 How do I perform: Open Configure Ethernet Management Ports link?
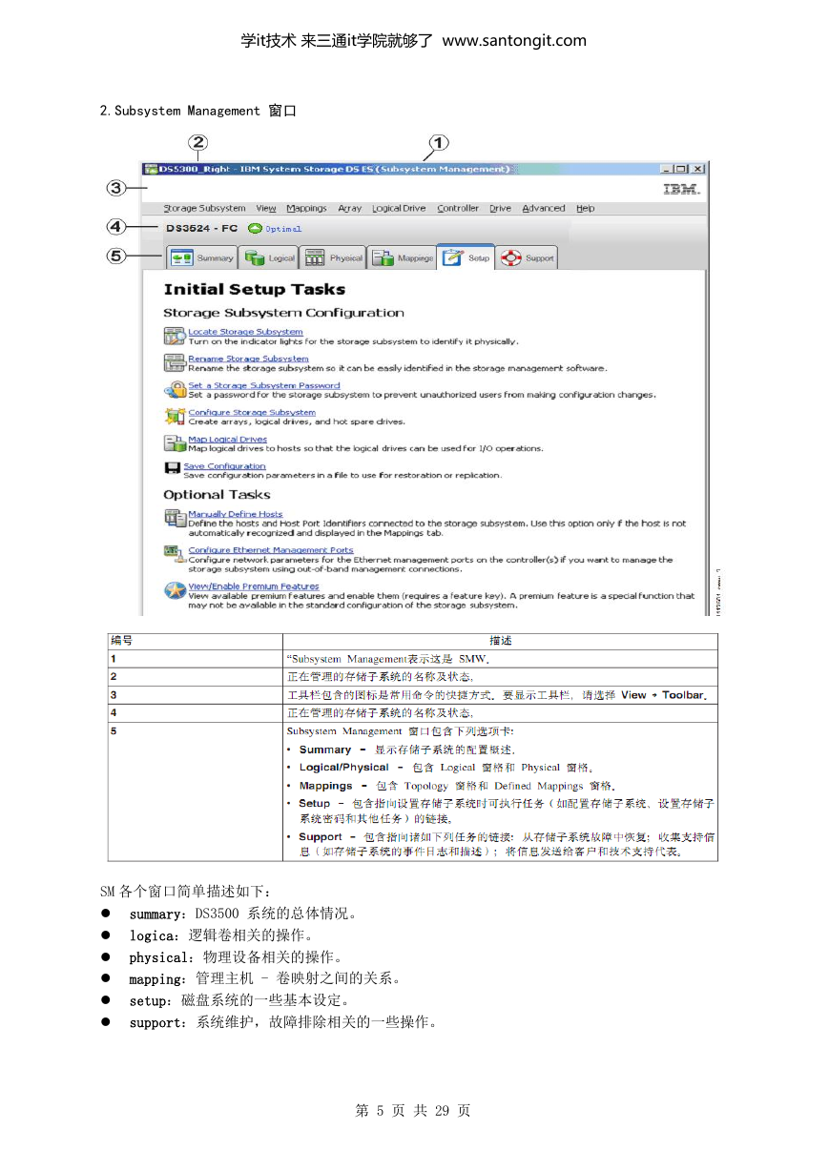[x=270, y=550]
